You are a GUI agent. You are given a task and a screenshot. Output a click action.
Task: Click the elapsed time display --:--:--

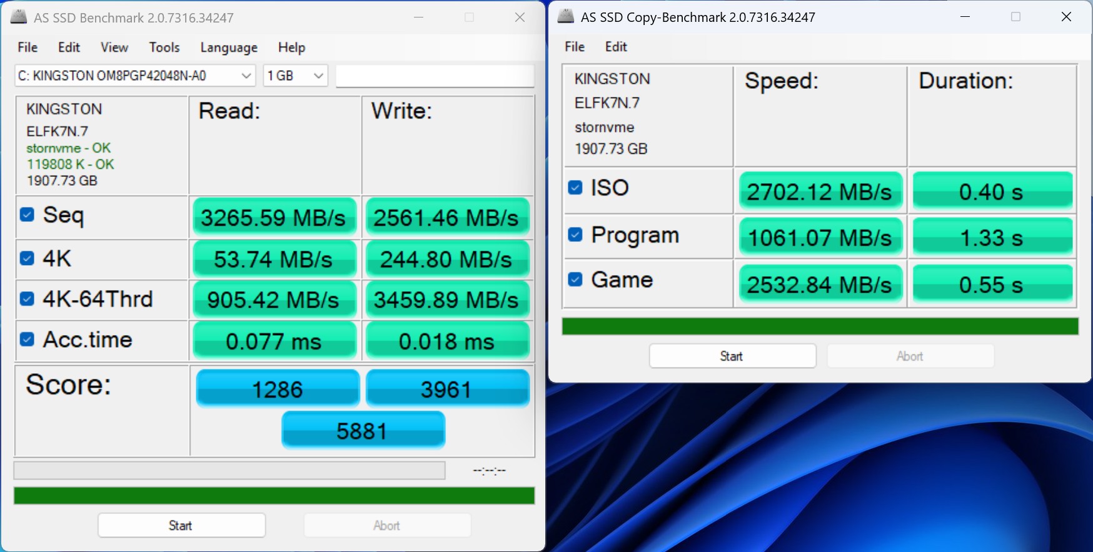[490, 471]
